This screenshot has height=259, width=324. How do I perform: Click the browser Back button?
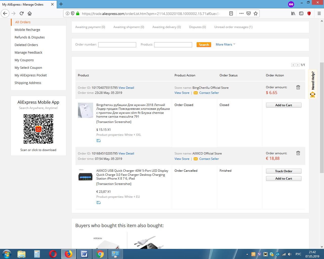coord(5,13)
